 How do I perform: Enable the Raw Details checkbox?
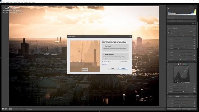point(104,46)
